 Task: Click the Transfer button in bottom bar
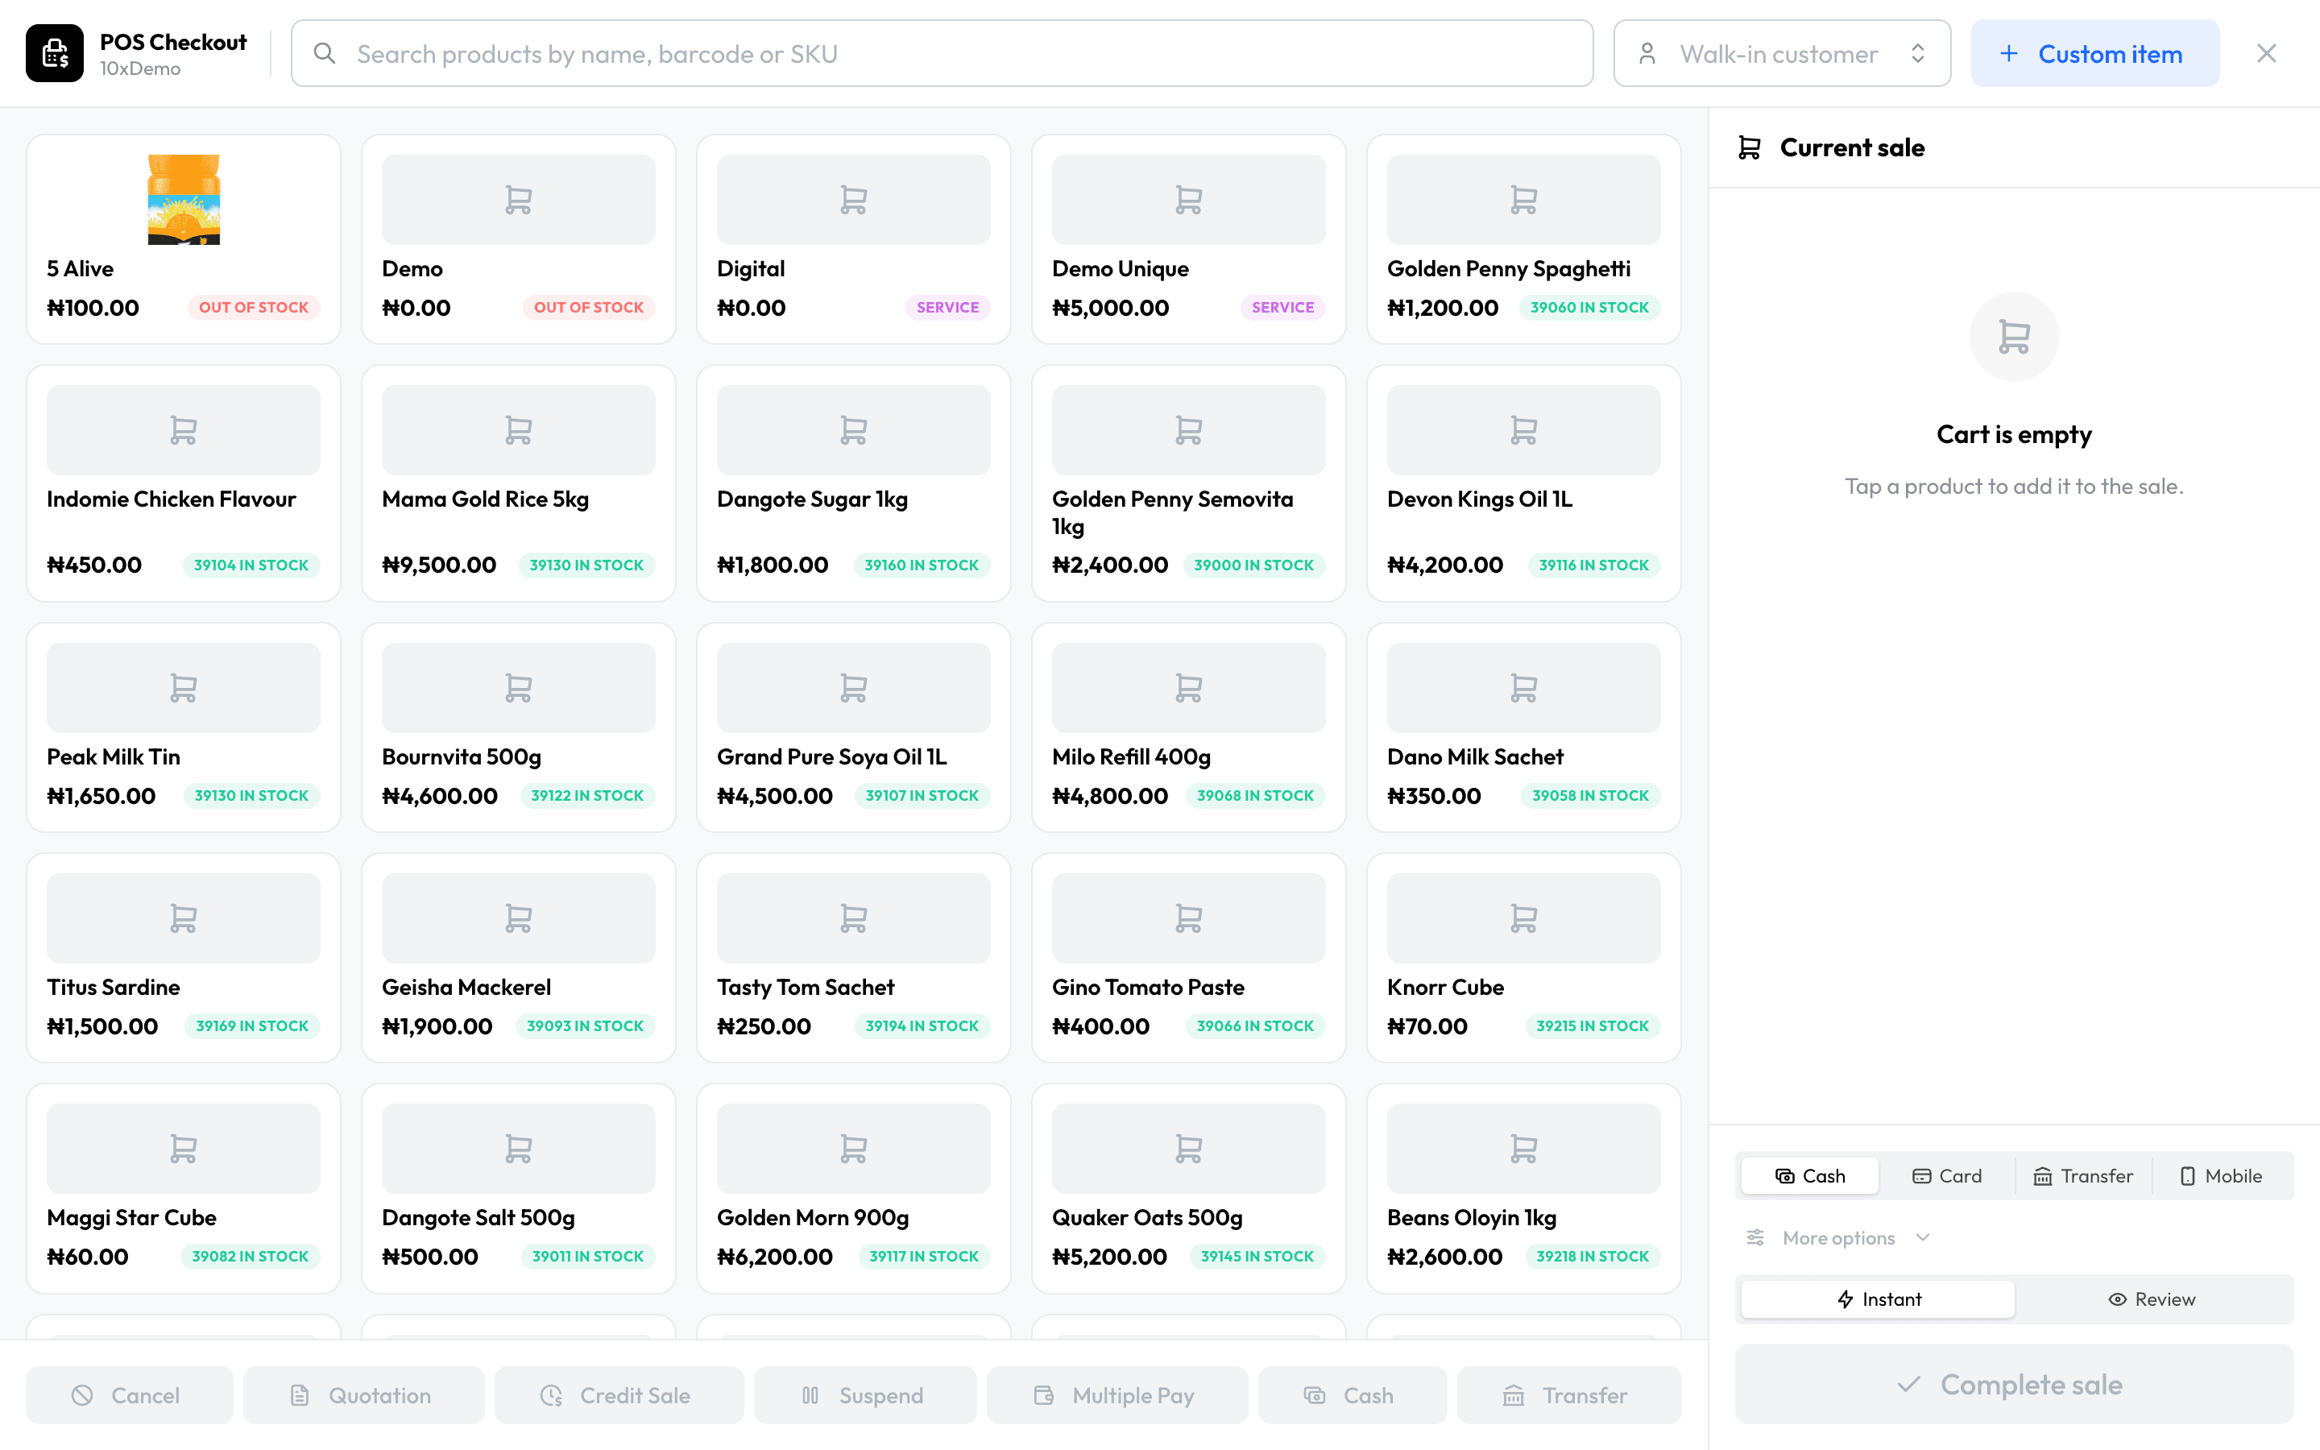click(1568, 1395)
